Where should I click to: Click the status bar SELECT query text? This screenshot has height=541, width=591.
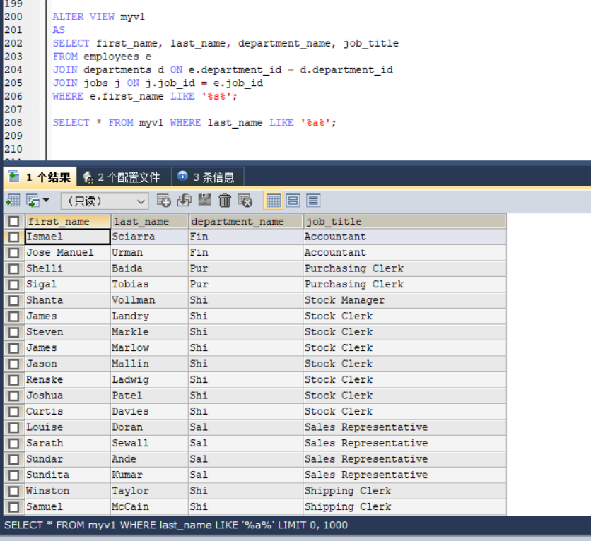[176, 525]
